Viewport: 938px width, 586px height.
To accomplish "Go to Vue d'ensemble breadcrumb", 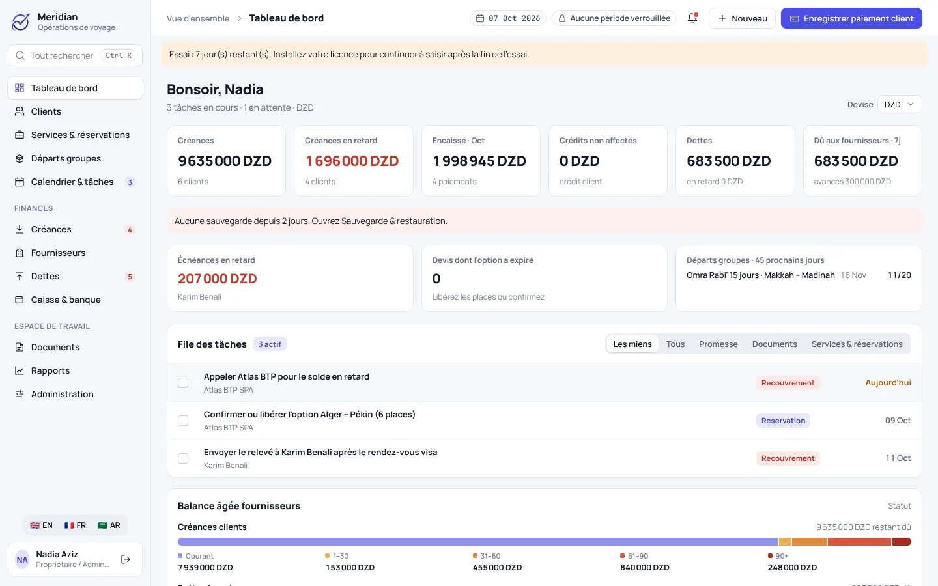I will [x=198, y=18].
